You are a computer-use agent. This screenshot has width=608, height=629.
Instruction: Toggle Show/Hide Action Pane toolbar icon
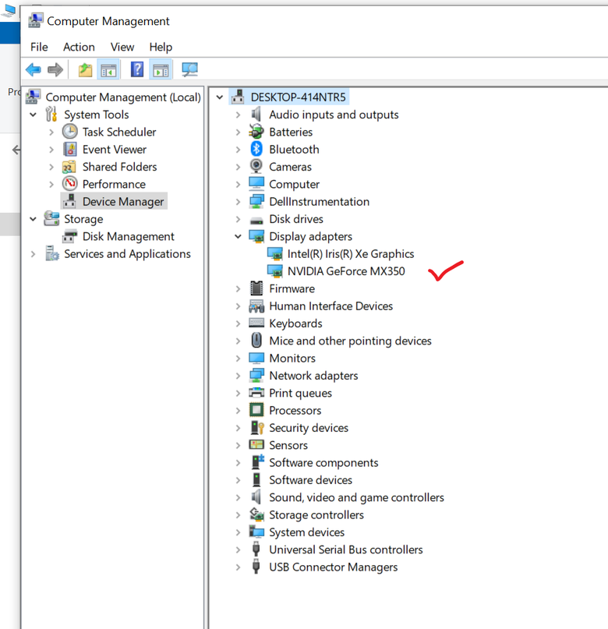click(x=161, y=70)
